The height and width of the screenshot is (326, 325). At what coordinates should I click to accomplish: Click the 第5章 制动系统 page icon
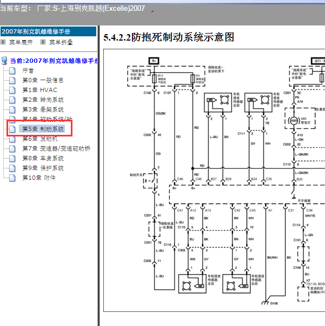12,129
